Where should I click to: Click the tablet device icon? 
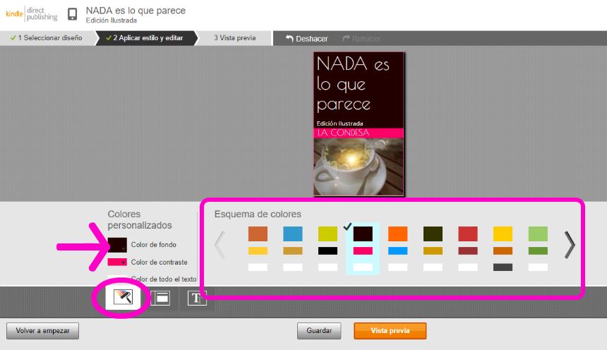(x=73, y=14)
